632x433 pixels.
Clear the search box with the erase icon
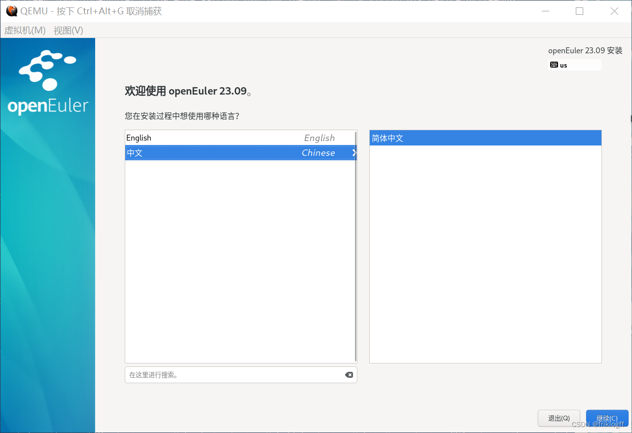click(349, 375)
